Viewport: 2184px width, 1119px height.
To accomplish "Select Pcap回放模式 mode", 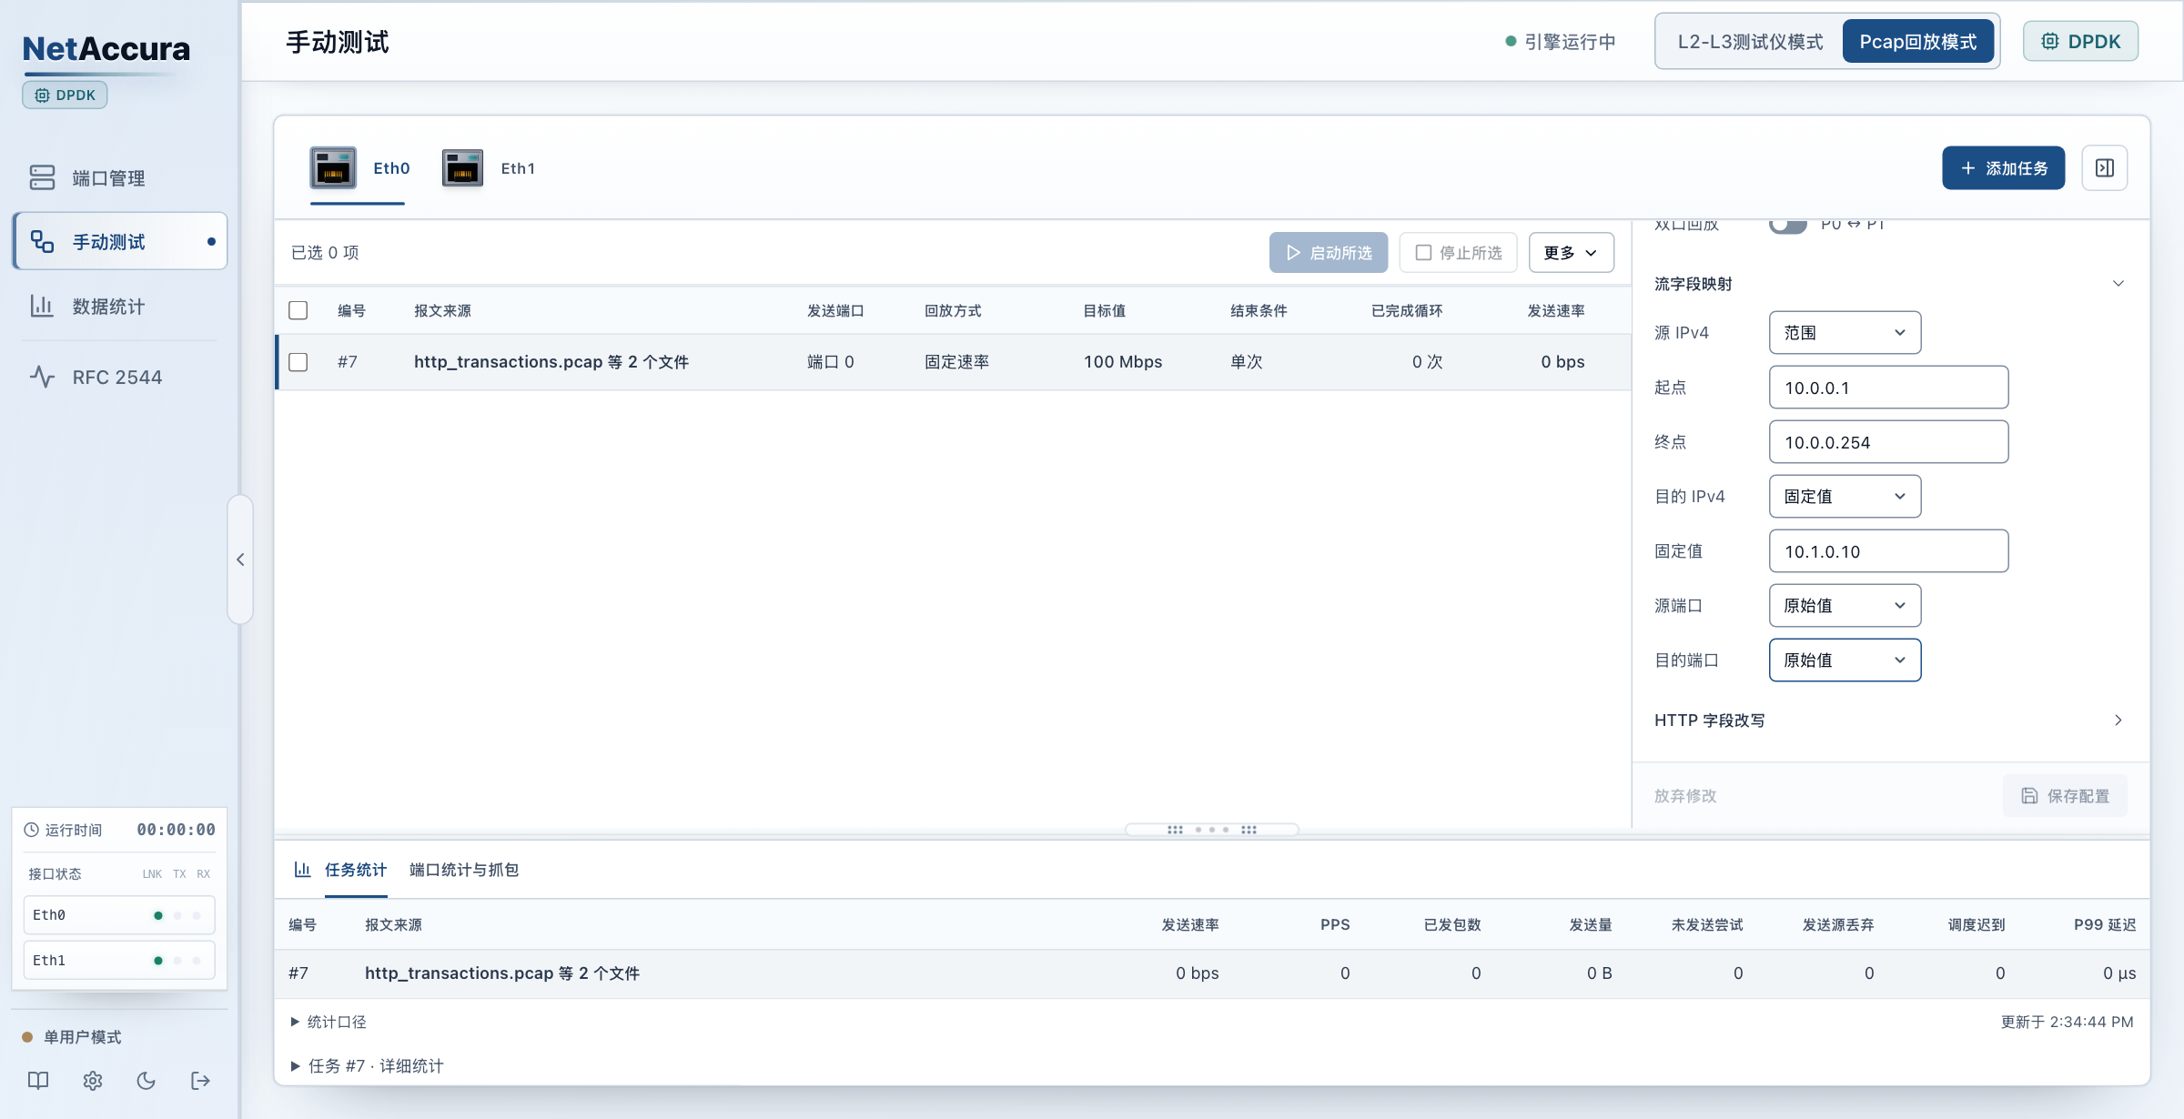I will [x=1918, y=42].
